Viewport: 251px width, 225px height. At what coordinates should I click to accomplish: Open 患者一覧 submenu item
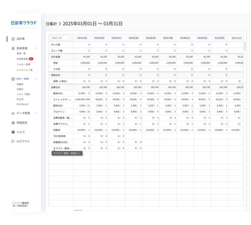(21, 53)
